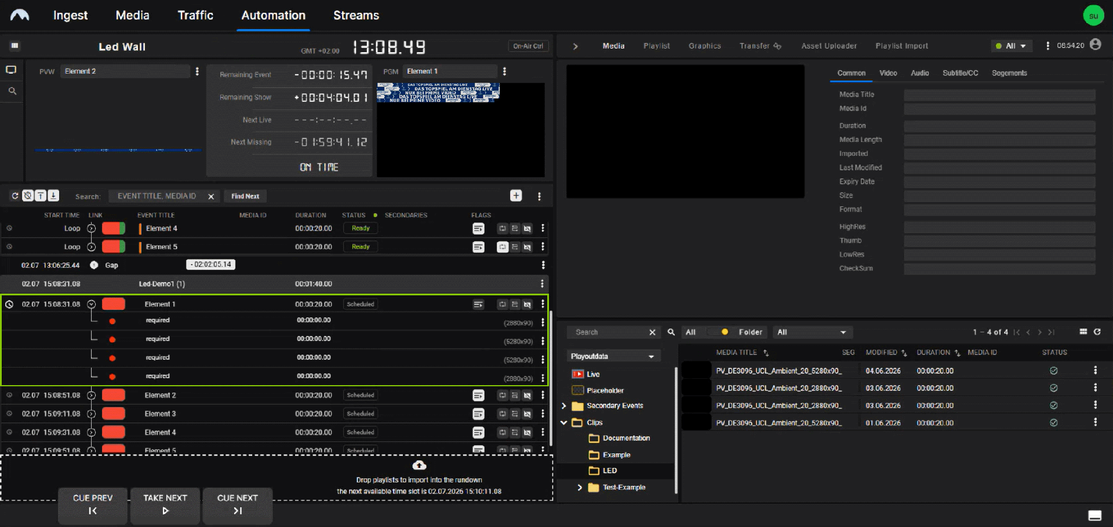
Task: Toggle loop flag on scheduled Element 2 row
Action: coord(503,396)
